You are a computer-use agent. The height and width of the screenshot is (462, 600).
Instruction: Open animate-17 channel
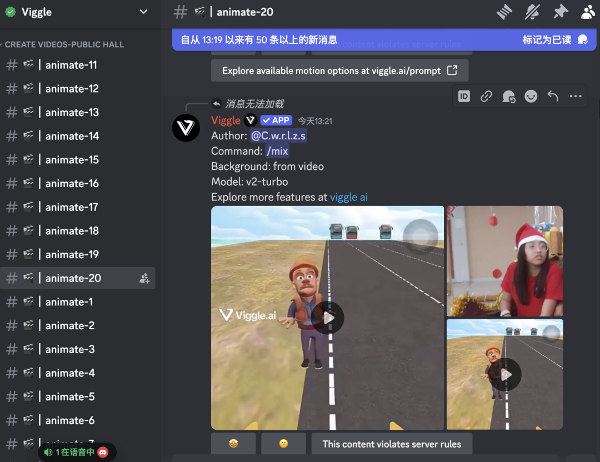[78, 207]
